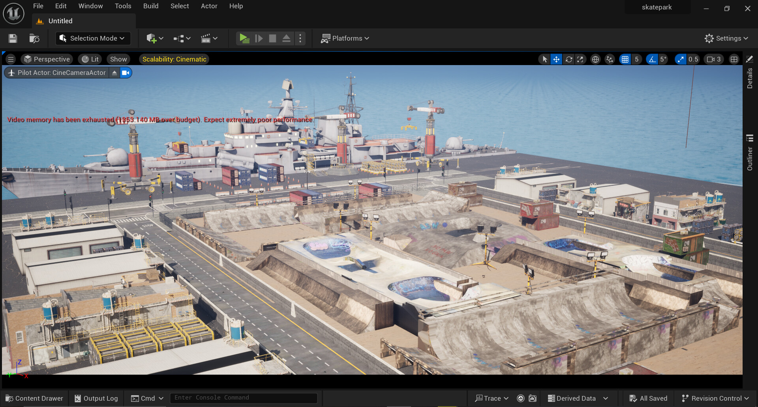Click the Eject pilot actor icon
The image size is (758, 407).
[114, 73]
